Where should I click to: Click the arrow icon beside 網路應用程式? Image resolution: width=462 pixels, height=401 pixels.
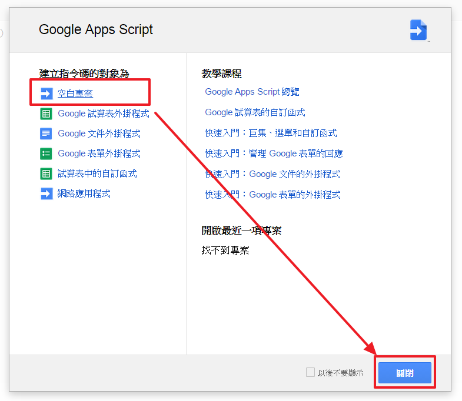coord(46,194)
